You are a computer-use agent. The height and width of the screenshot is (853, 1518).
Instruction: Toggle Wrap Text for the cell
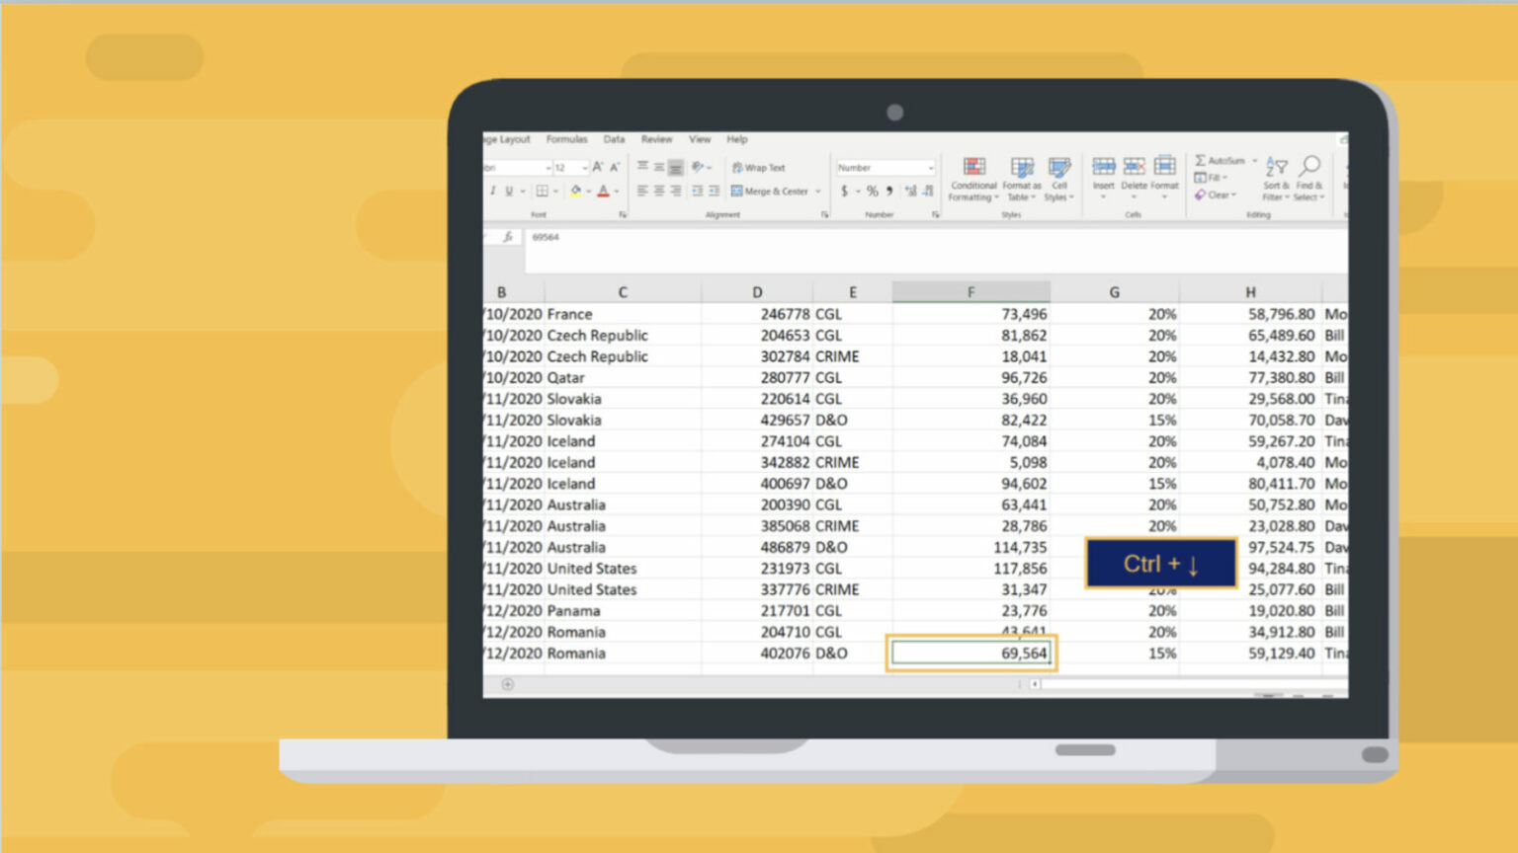click(x=759, y=168)
